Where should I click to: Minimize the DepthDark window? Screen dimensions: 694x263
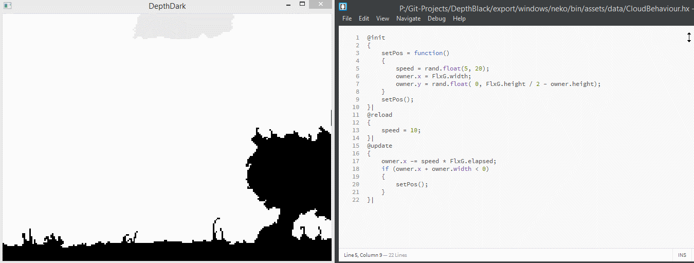point(288,4)
